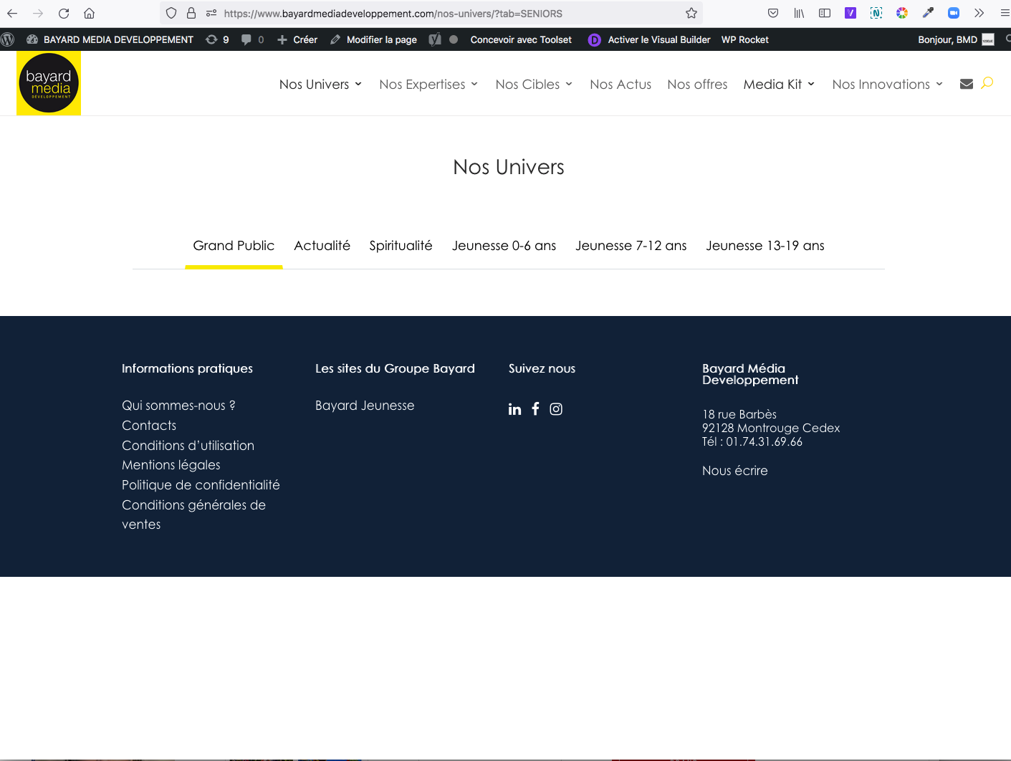Save page to Pocket
The height and width of the screenshot is (761, 1011).
[x=773, y=13]
